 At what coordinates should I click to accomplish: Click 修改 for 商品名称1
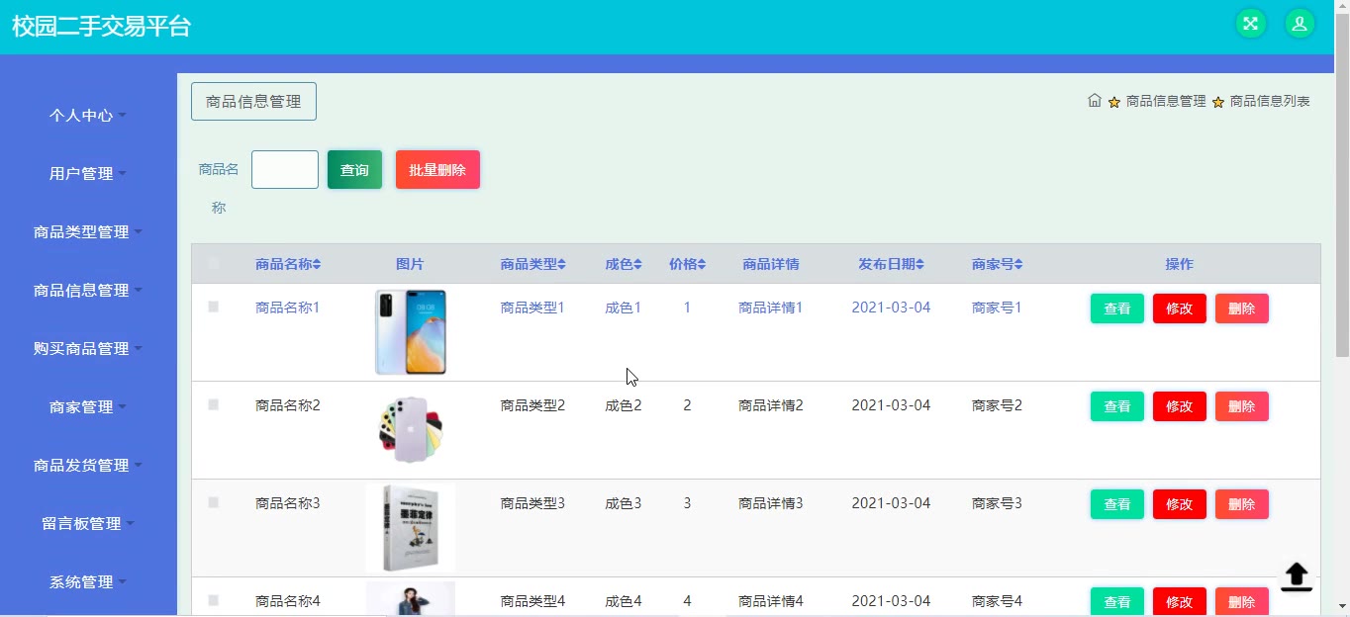point(1180,308)
